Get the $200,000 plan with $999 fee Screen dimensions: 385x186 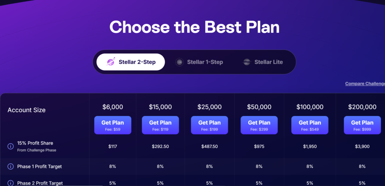coord(362,125)
